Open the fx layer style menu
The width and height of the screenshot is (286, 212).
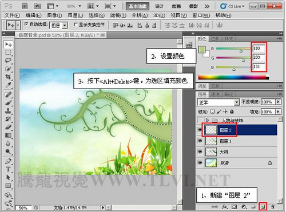[225, 207]
